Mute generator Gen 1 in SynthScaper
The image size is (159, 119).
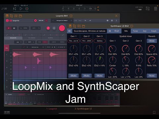74,76
